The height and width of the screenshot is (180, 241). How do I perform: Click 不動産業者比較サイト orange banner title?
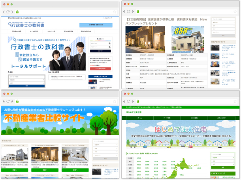tap(44, 118)
